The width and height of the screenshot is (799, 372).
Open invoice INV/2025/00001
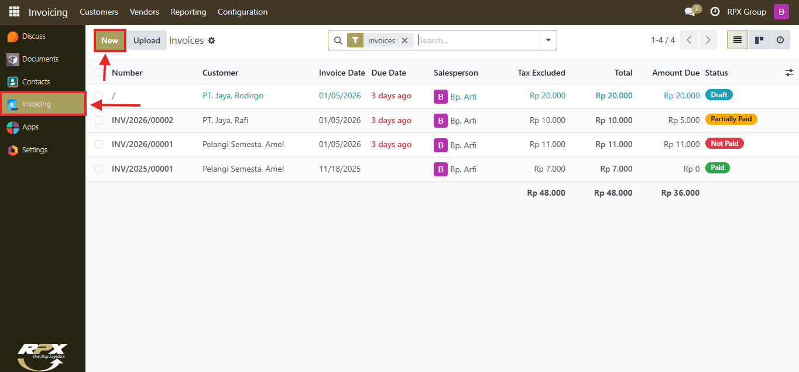[143, 169]
